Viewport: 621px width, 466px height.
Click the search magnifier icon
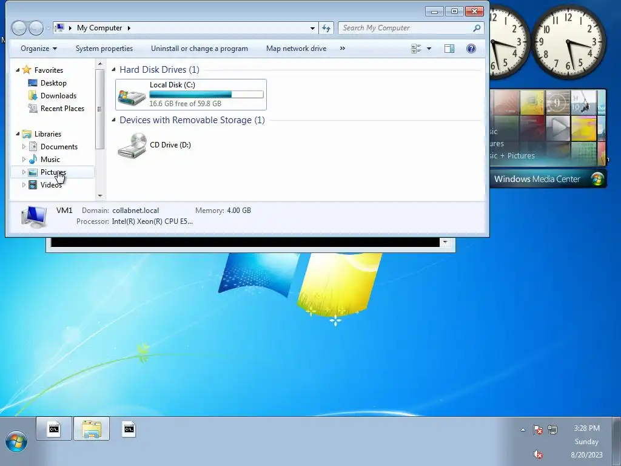click(477, 28)
